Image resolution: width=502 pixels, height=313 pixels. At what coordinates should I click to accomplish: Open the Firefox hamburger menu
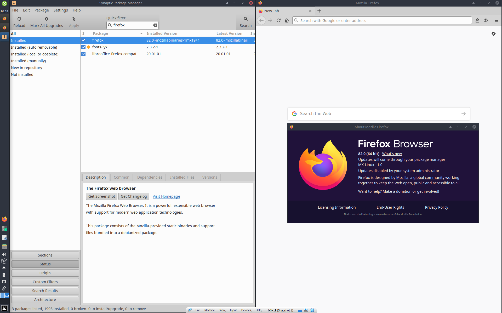(496, 20)
